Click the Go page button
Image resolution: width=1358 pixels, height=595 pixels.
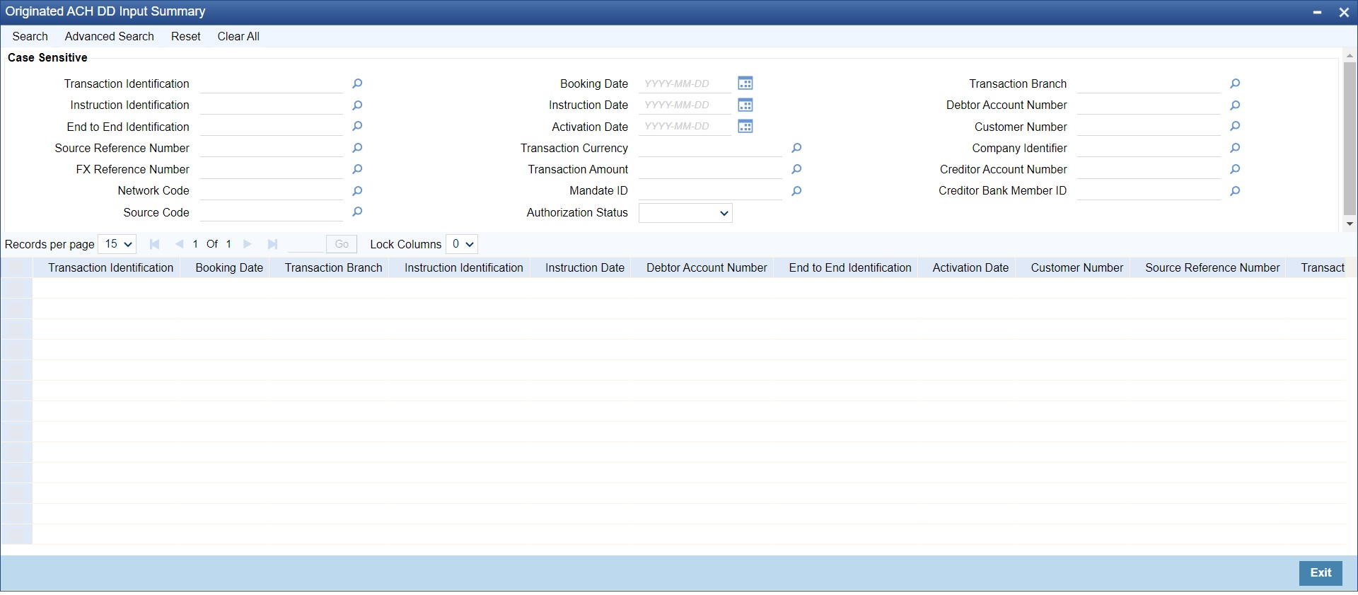[342, 244]
